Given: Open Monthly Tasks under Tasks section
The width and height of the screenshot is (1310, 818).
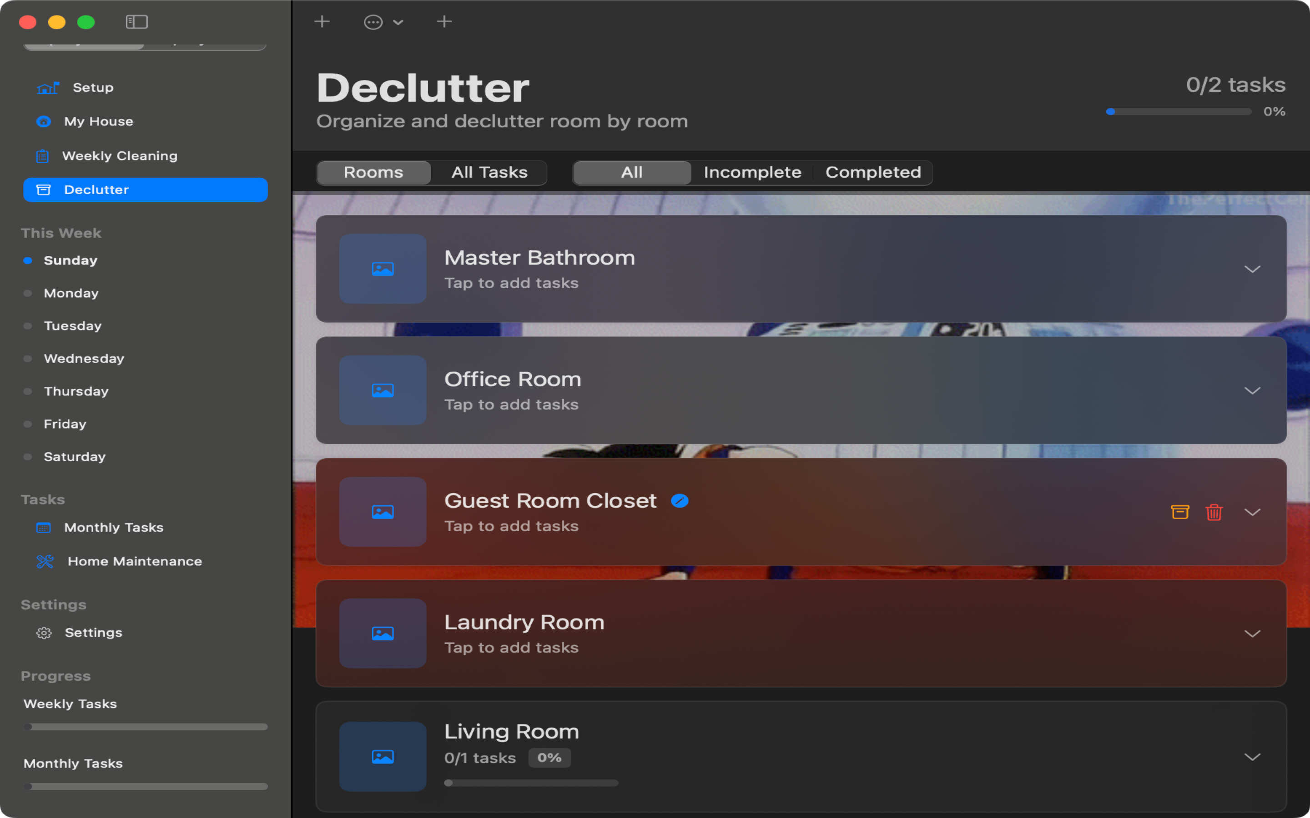Looking at the screenshot, I should tap(145, 528).
